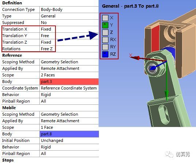Open the Translation X Fixed dropdown
The image size is (196, 163).
click(x=69, y=29)
